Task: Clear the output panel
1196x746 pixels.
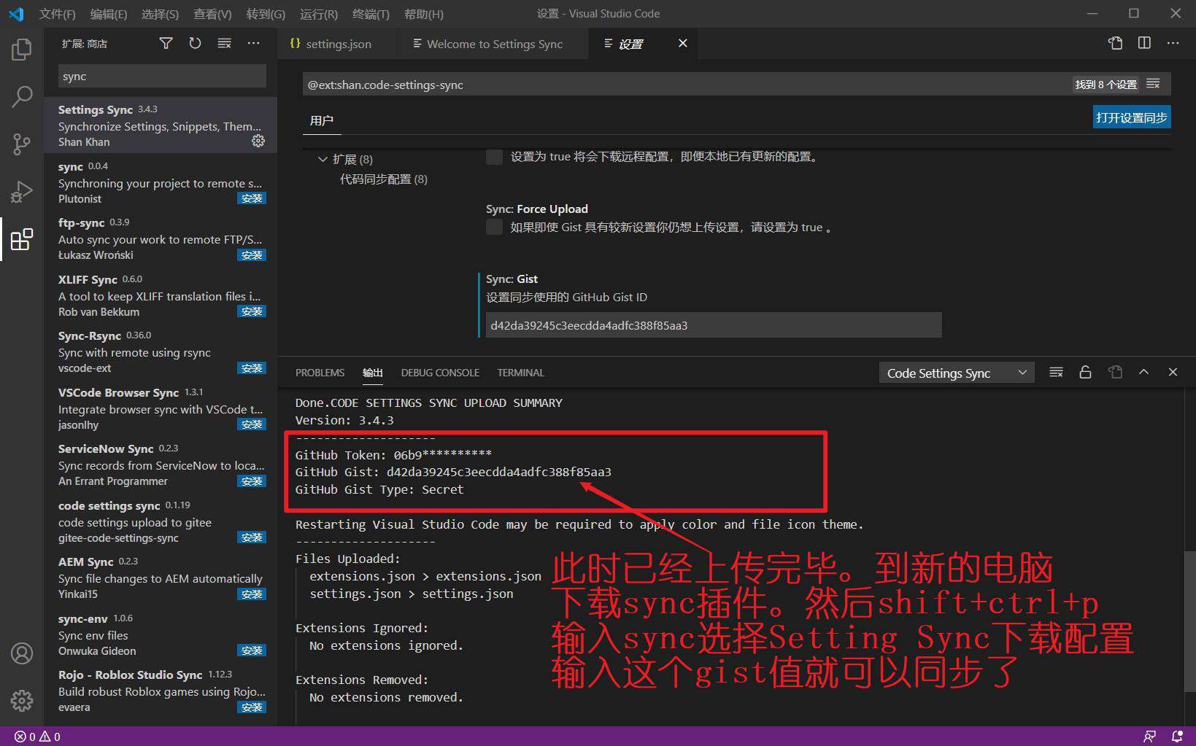Action: click(1056, 372)
